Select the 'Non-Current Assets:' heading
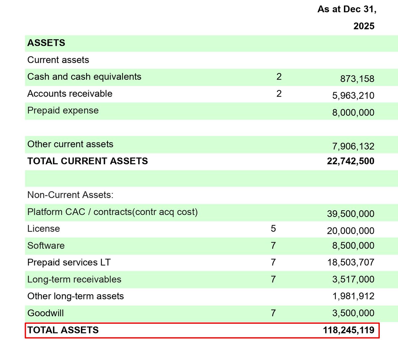This screenshot has width=398, height=345. click(70, 195)
